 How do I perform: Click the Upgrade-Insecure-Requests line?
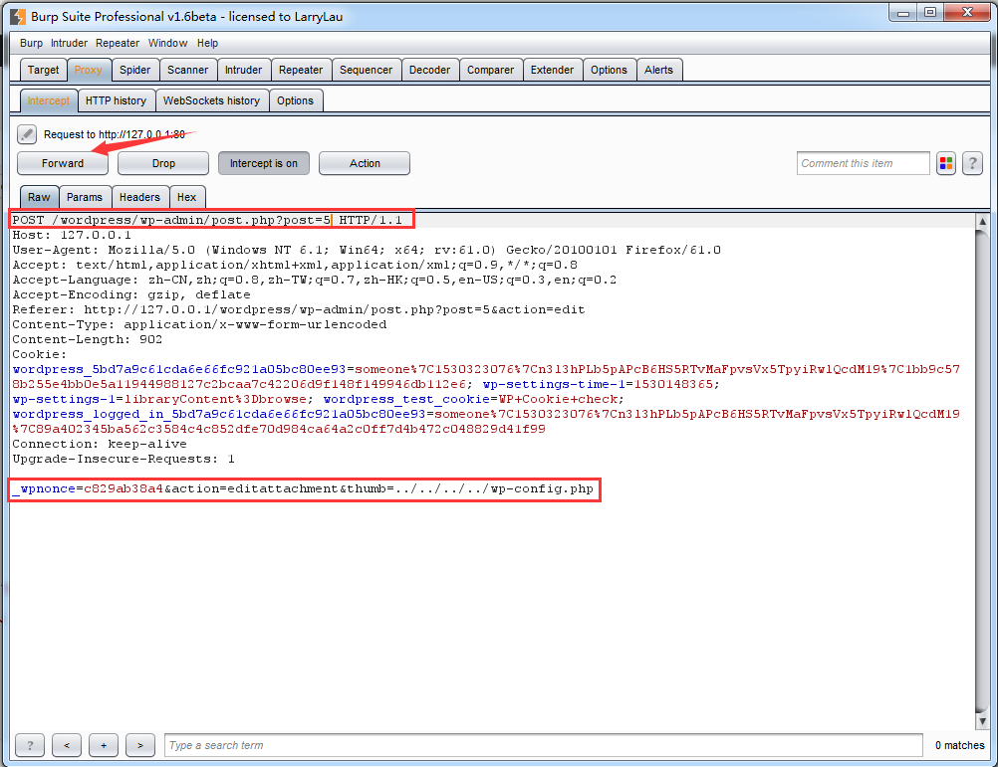coord(124,459)
